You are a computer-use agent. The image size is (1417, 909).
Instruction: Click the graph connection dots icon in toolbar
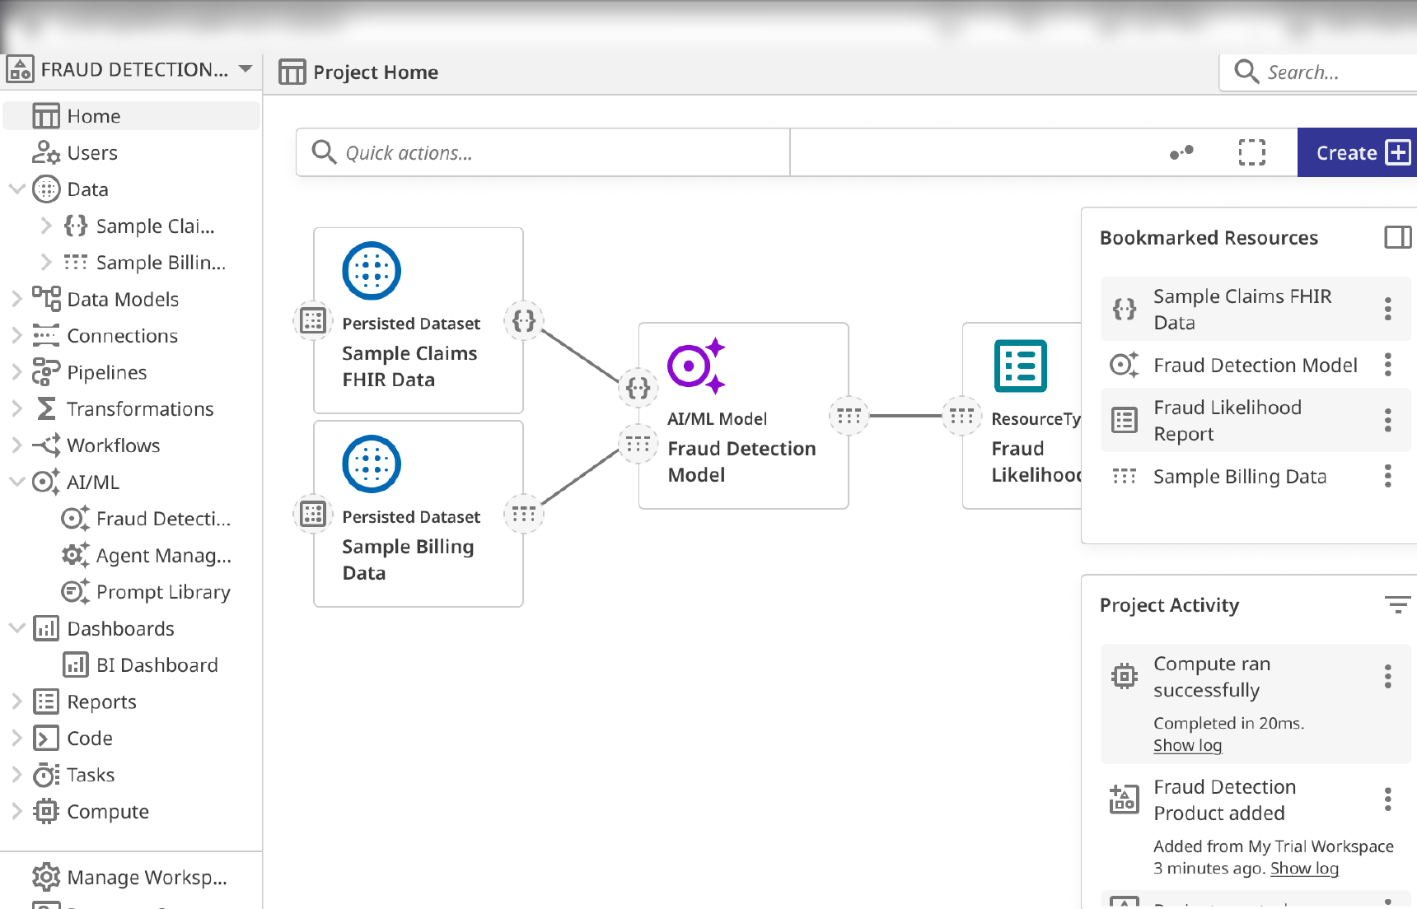click(x=1181, y=152)
